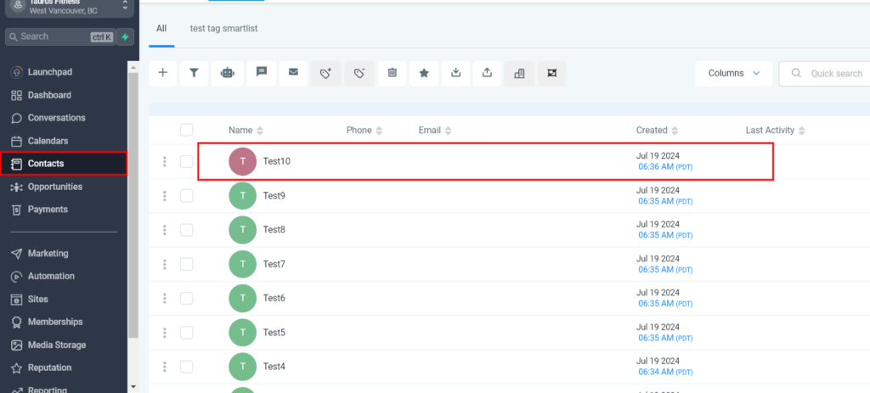Viewport: 870px width, 393px height.
Task: Open the three-dot menu for Test9
Action: coord(164,196)
